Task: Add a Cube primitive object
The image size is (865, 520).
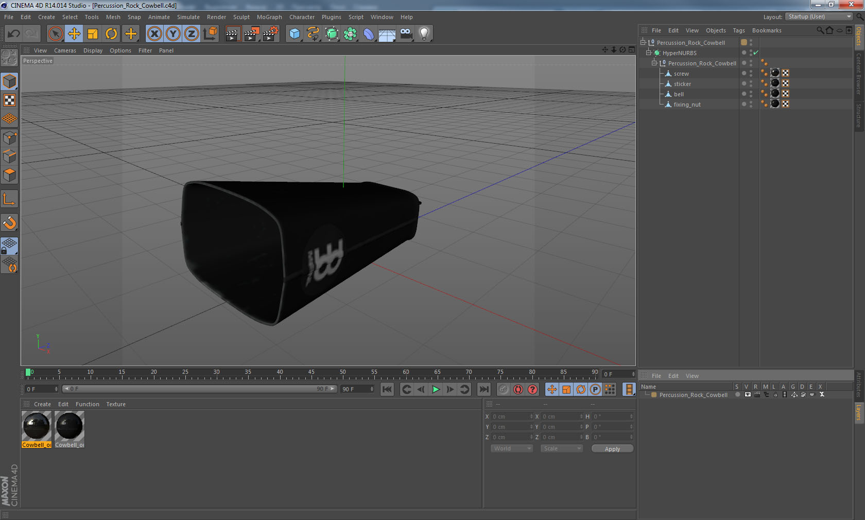Action: point(295,34)
